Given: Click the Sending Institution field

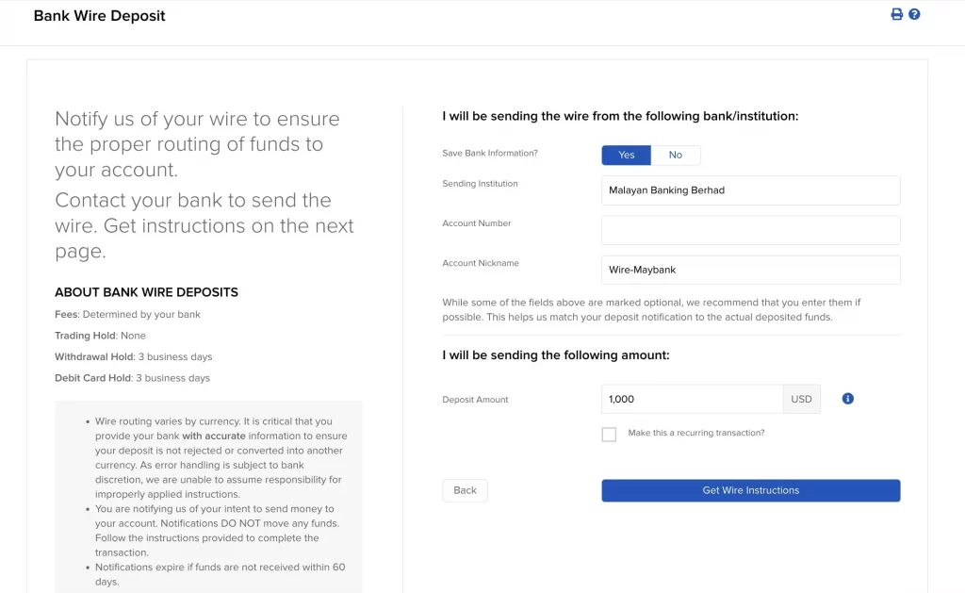Looking at the screenshot, I should [x=750, y=190].
